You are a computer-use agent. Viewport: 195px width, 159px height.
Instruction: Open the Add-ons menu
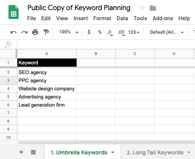click(163, 18)
